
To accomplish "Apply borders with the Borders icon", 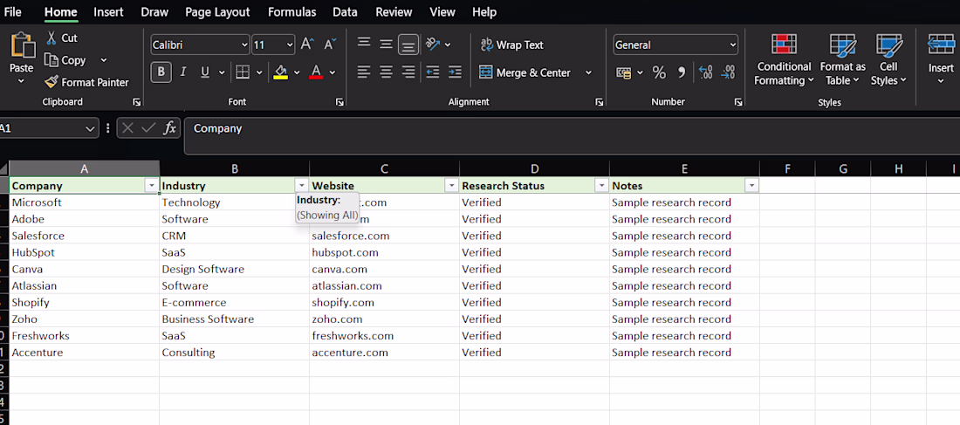I will pyautogui.click(x=243, y=72).
